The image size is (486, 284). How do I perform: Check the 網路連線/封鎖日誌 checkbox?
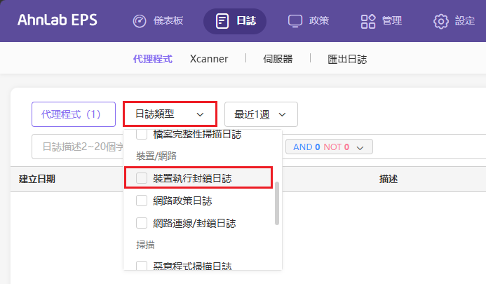(142, 223)
